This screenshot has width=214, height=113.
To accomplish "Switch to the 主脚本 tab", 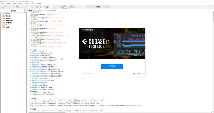I will click(30, 10).
